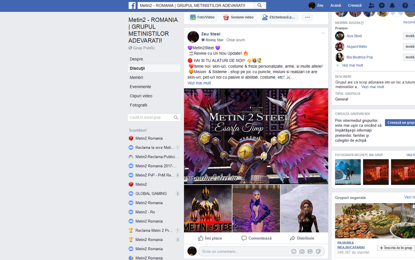This screenshot has height=260, width=415.
Task: Expand group description Vezi mai mult
Action: pyautogui.click(x=373, y=87)
